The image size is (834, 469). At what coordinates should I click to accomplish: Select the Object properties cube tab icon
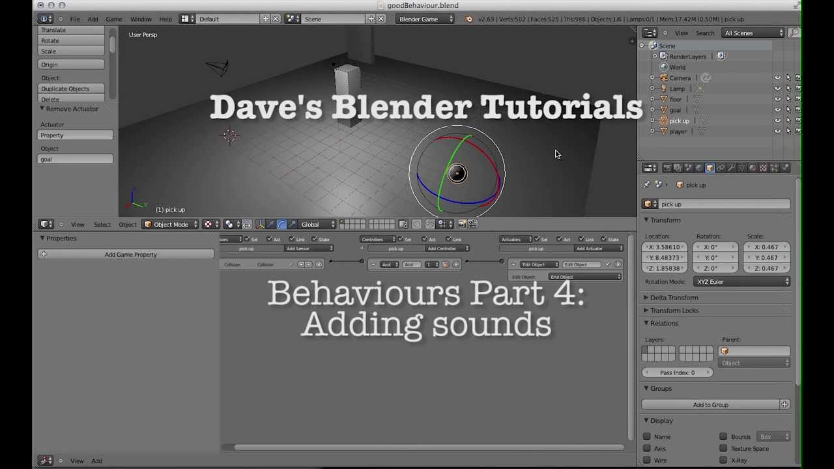point(710,168)
